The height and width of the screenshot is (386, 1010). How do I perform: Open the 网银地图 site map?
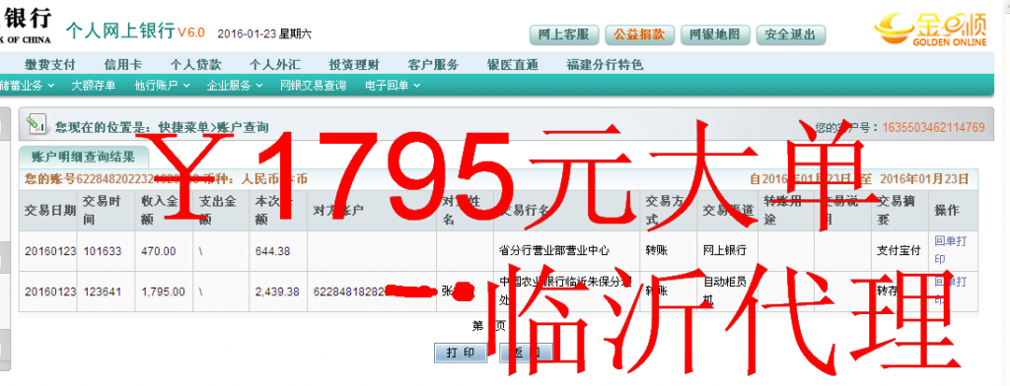pyautogui.click(x=715, y=34)
